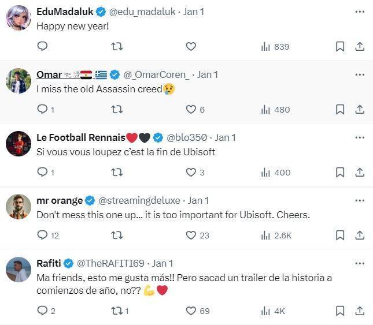Open more options menu on Omar's tweet
Image resolution: width=373 pixels, height=325 pixels.
point(360,74)
